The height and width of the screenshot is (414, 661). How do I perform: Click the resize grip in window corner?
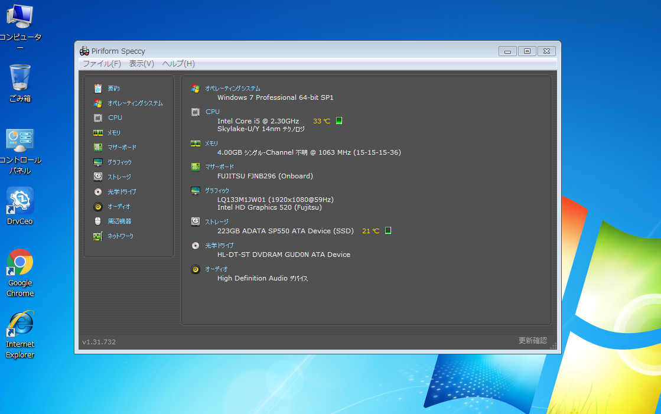[x=553, y=346]
